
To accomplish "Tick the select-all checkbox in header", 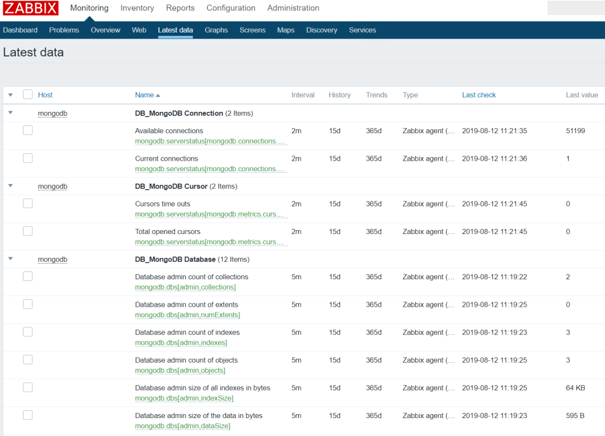I will point(28,95).
